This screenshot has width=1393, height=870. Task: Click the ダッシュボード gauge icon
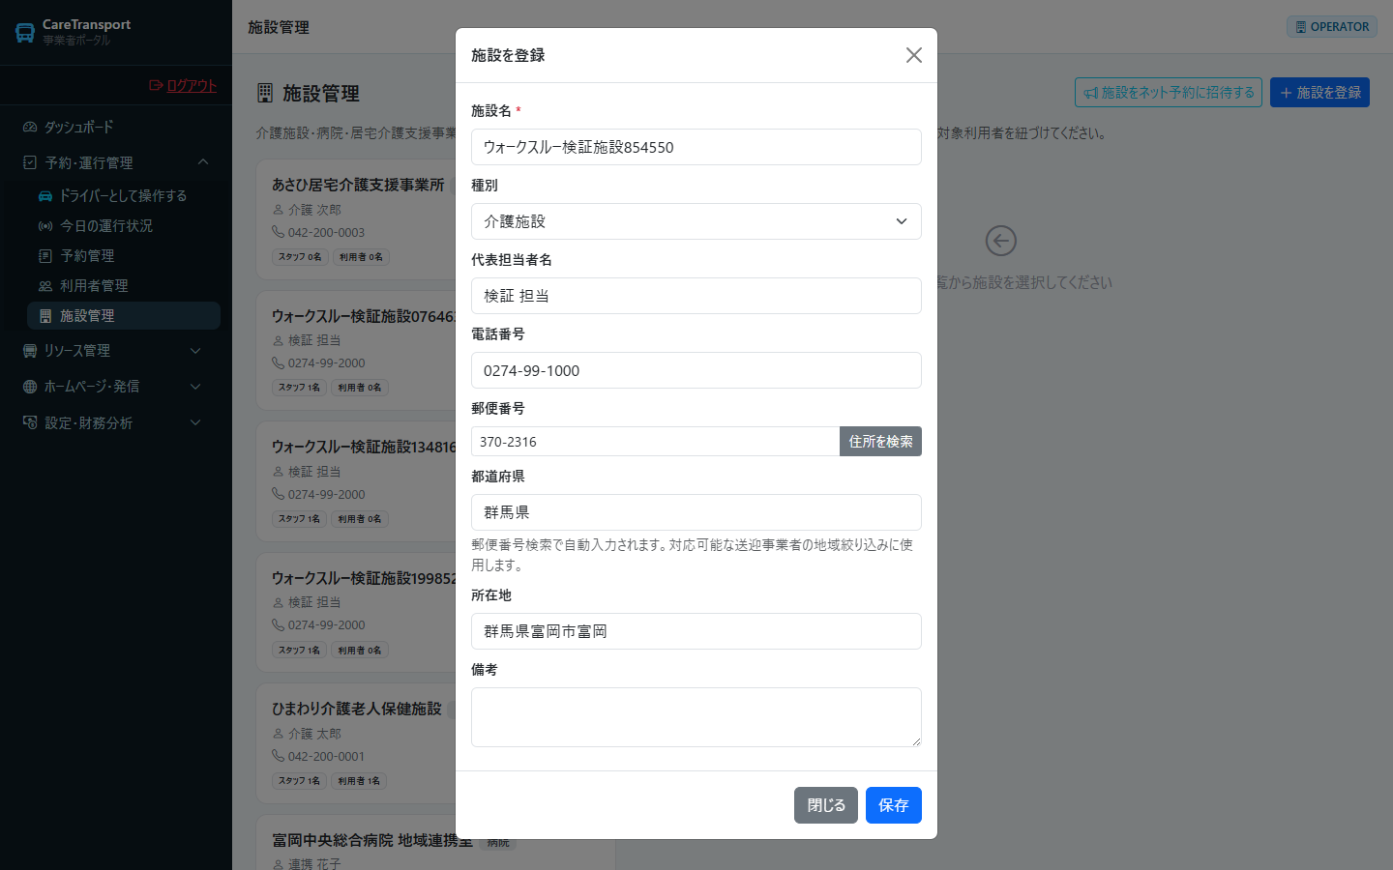pyautogui.click(x=30, y=128)
